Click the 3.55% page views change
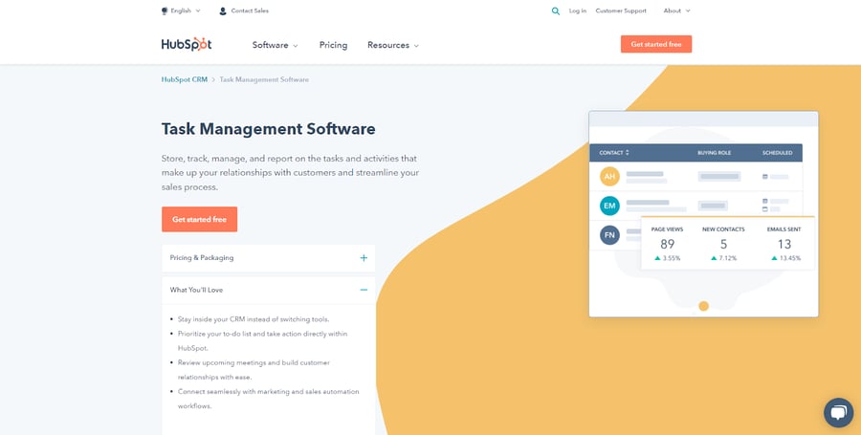 [x=667, y=258]
